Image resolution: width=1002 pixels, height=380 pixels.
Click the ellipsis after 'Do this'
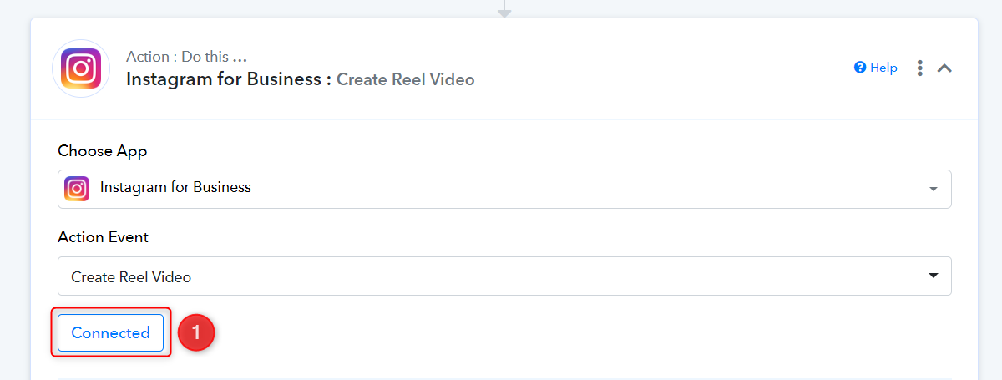[x=240, y=58]
